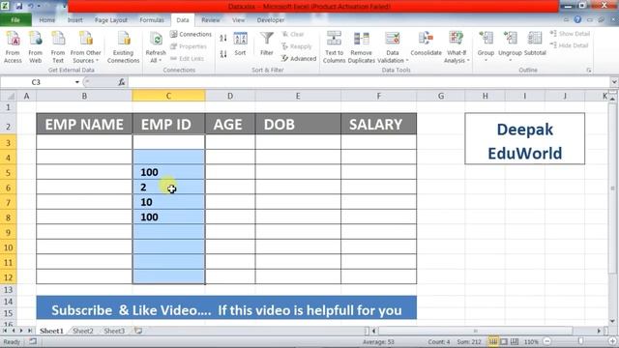The height and width of the screenshot is (348, 619).
Task: Click the Select All corner
Action: [9, 96]
